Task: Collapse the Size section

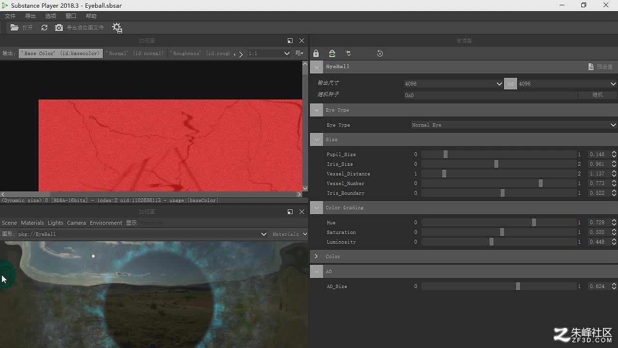Action: click(x=317, y=140)
